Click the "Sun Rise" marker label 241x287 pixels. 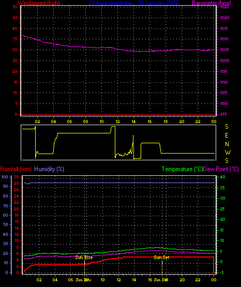(84, 258)
